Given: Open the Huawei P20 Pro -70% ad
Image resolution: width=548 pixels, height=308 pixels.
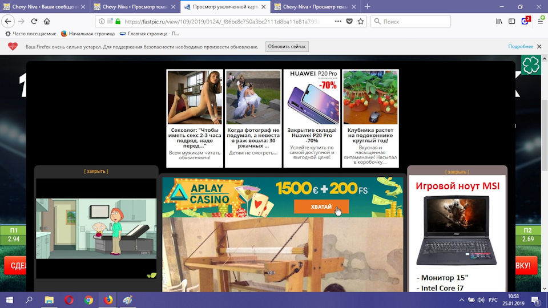Looking at the screenshot, I should (x=312, y=119).
